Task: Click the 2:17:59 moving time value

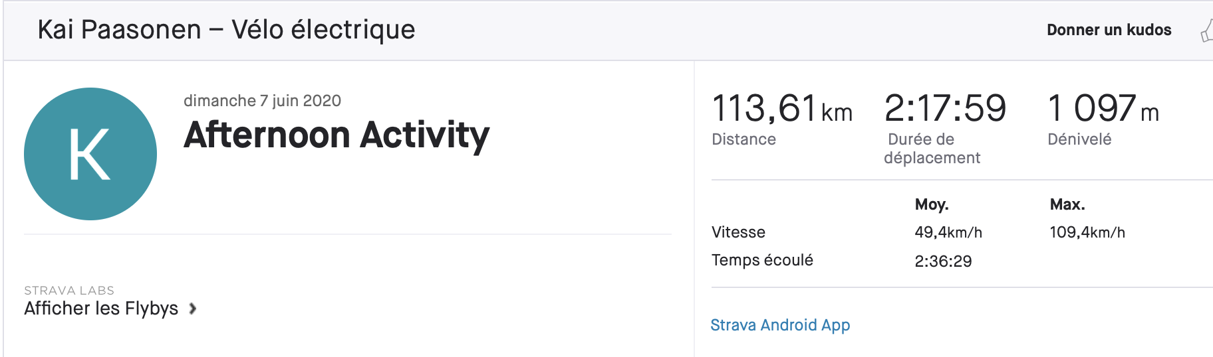Action: (x=945, y=108)
